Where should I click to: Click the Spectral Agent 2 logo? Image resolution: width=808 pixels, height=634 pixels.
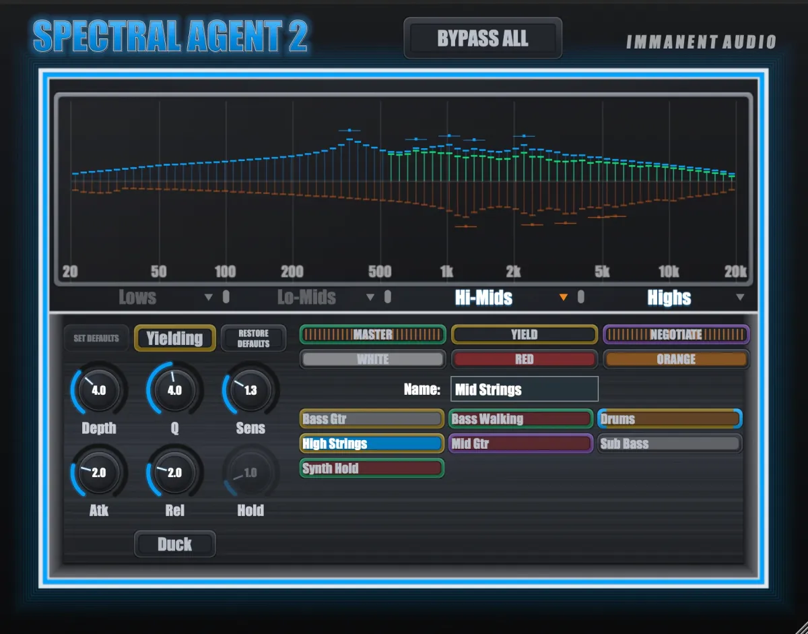pos(170,36)
